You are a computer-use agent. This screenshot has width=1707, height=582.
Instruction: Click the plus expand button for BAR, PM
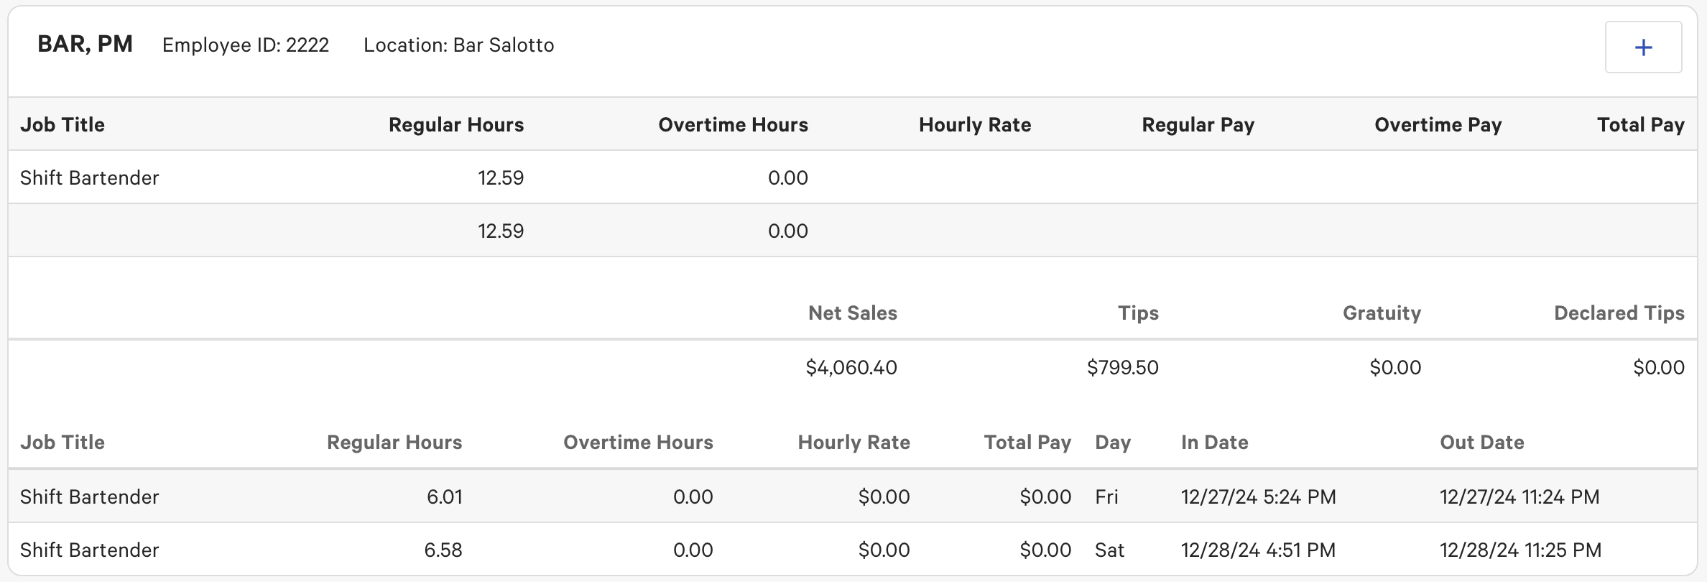1643,47
